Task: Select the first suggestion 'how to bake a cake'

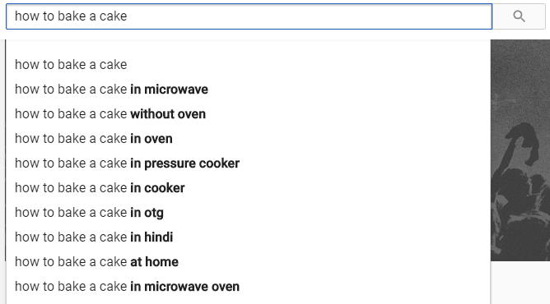Action: pos(248,65)
